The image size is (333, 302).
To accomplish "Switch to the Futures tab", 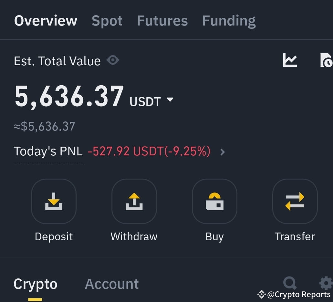I will pos(162,20).
